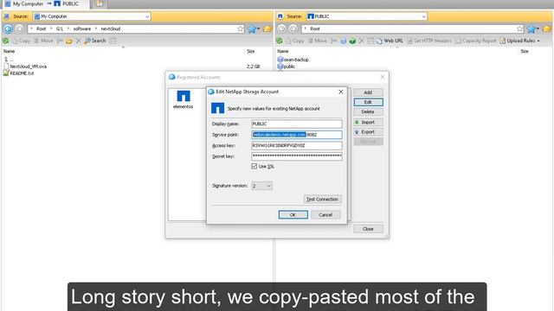This screenshot has width=554, height=311.
Task: Select the Nextcloud_VM.ova file
Action: pyautogui.click(x=28, y=67)
